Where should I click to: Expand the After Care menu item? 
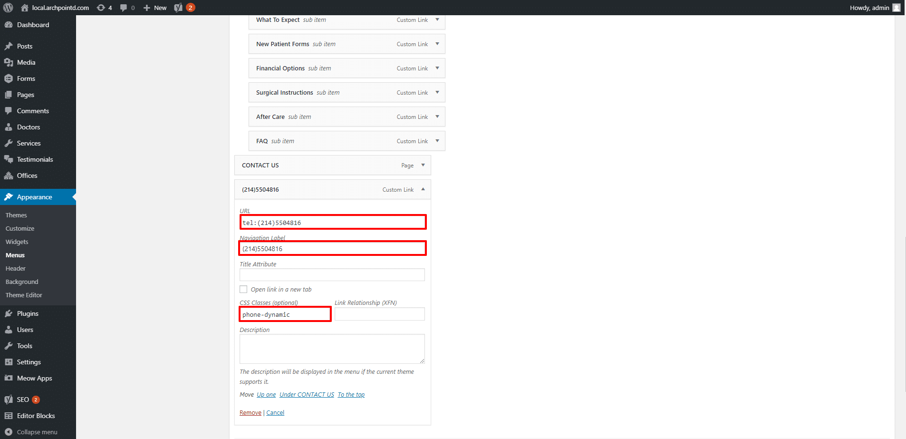[x=437, y=117]
